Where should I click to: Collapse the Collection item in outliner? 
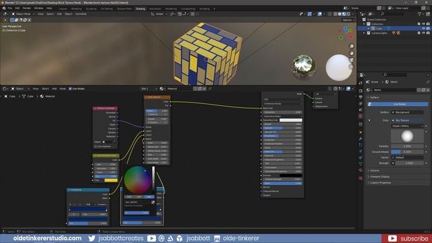coord(364,24)
